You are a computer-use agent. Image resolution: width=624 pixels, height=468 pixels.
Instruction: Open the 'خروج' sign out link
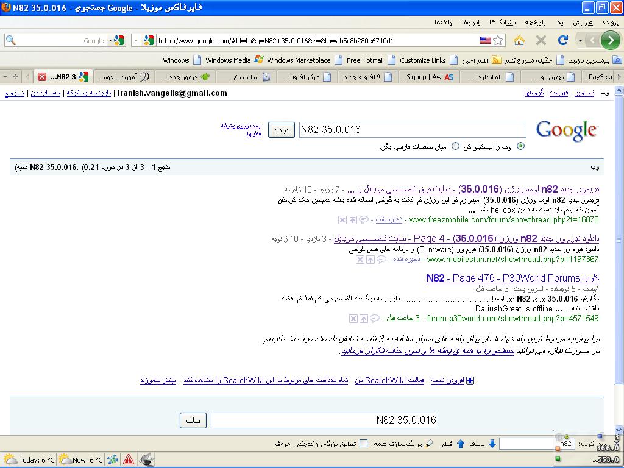(15, 93)
